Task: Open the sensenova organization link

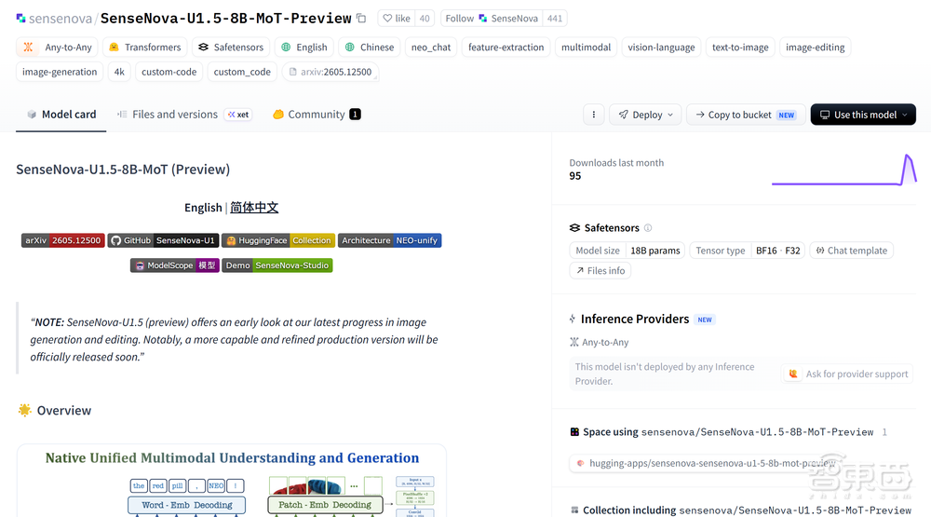Action: pos(60,19)
